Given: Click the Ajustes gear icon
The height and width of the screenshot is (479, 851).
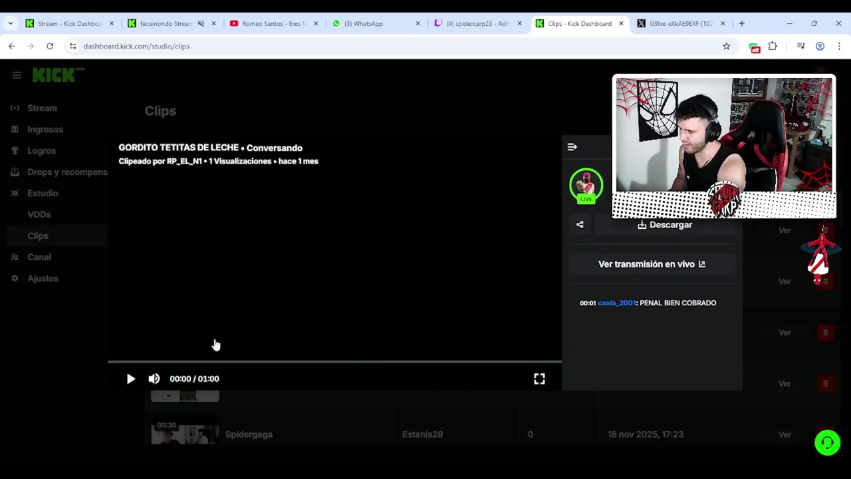Looking at the screenshot, I should point(15,278).
